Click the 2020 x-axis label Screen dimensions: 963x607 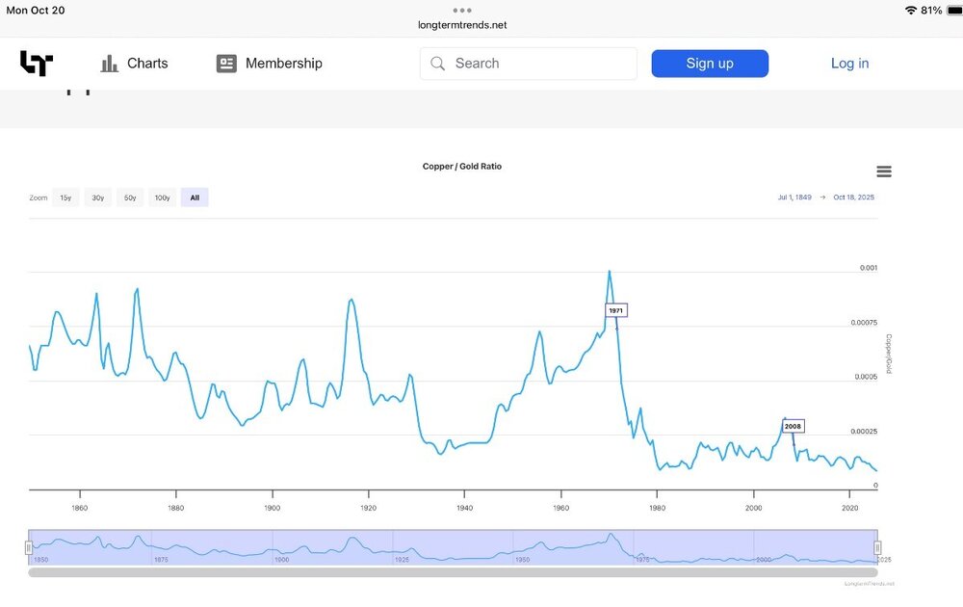(x=849, y=508)
